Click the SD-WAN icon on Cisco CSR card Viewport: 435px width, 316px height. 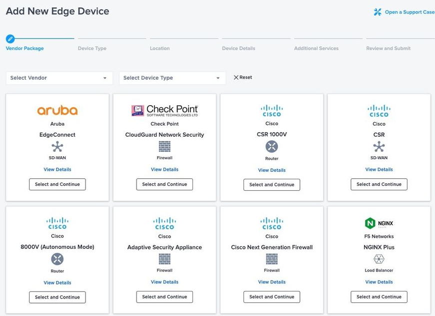click(x=379, y=146)
